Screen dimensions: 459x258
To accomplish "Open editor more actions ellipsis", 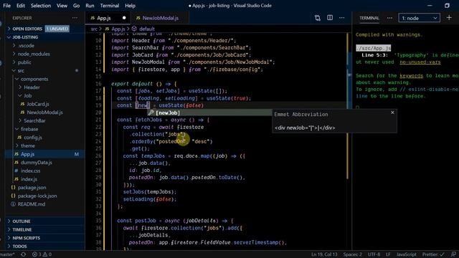I will pos(342,18).
